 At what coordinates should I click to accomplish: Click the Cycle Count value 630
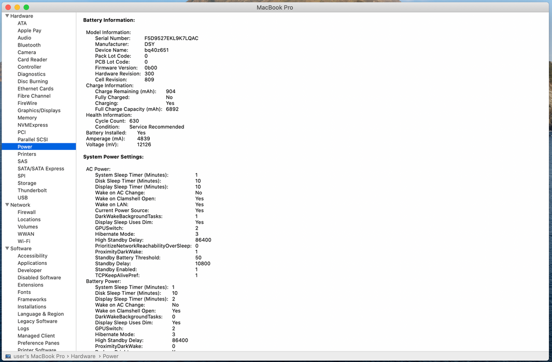pyautogui.click(x=134, y=121)
